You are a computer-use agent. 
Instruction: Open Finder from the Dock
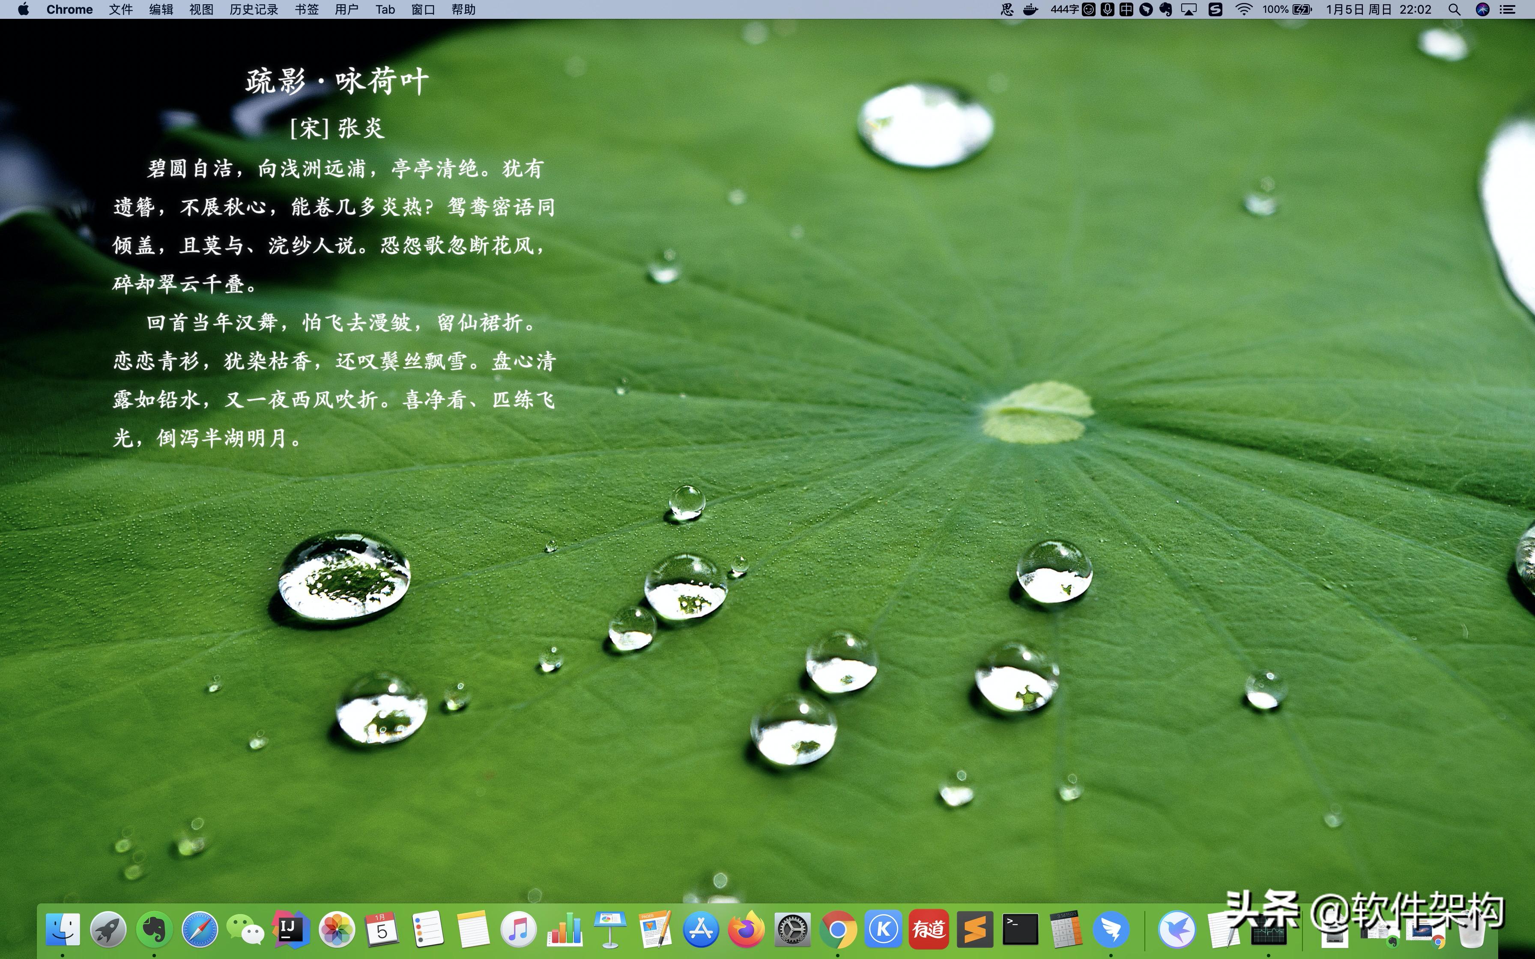tap(62, 930)
